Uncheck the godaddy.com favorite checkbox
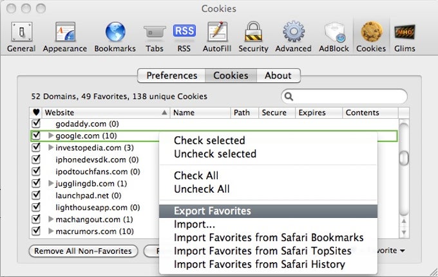 coord(36,124)
